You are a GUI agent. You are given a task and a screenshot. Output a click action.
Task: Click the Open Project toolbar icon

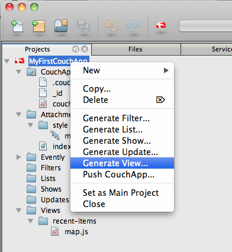click(61, 26)
